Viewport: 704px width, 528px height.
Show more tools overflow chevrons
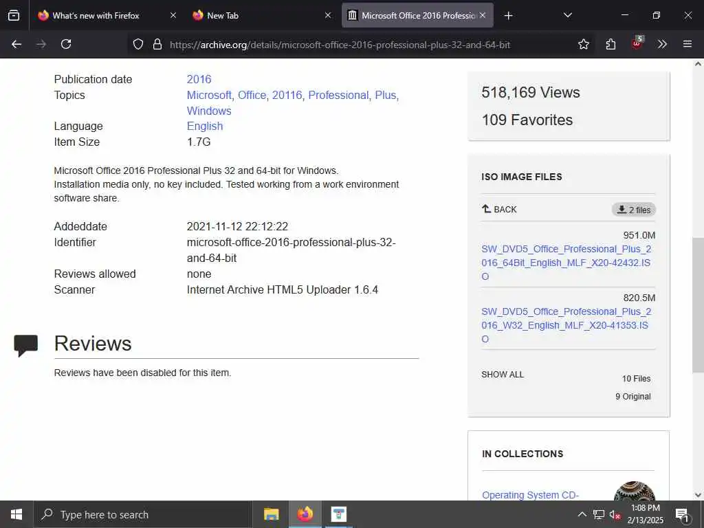(x=662, y=44)
